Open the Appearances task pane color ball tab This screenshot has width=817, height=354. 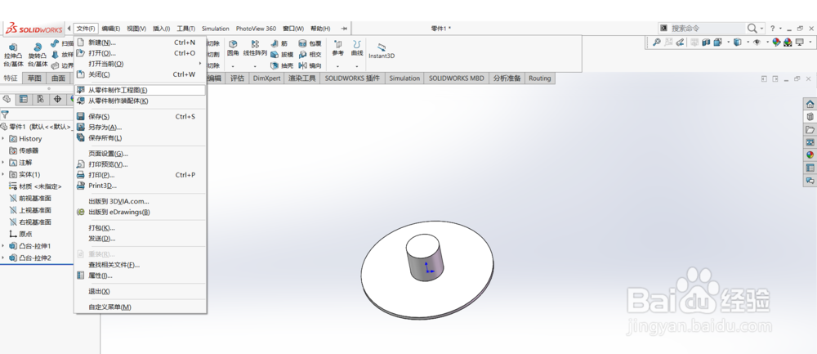tap(810, 155)
